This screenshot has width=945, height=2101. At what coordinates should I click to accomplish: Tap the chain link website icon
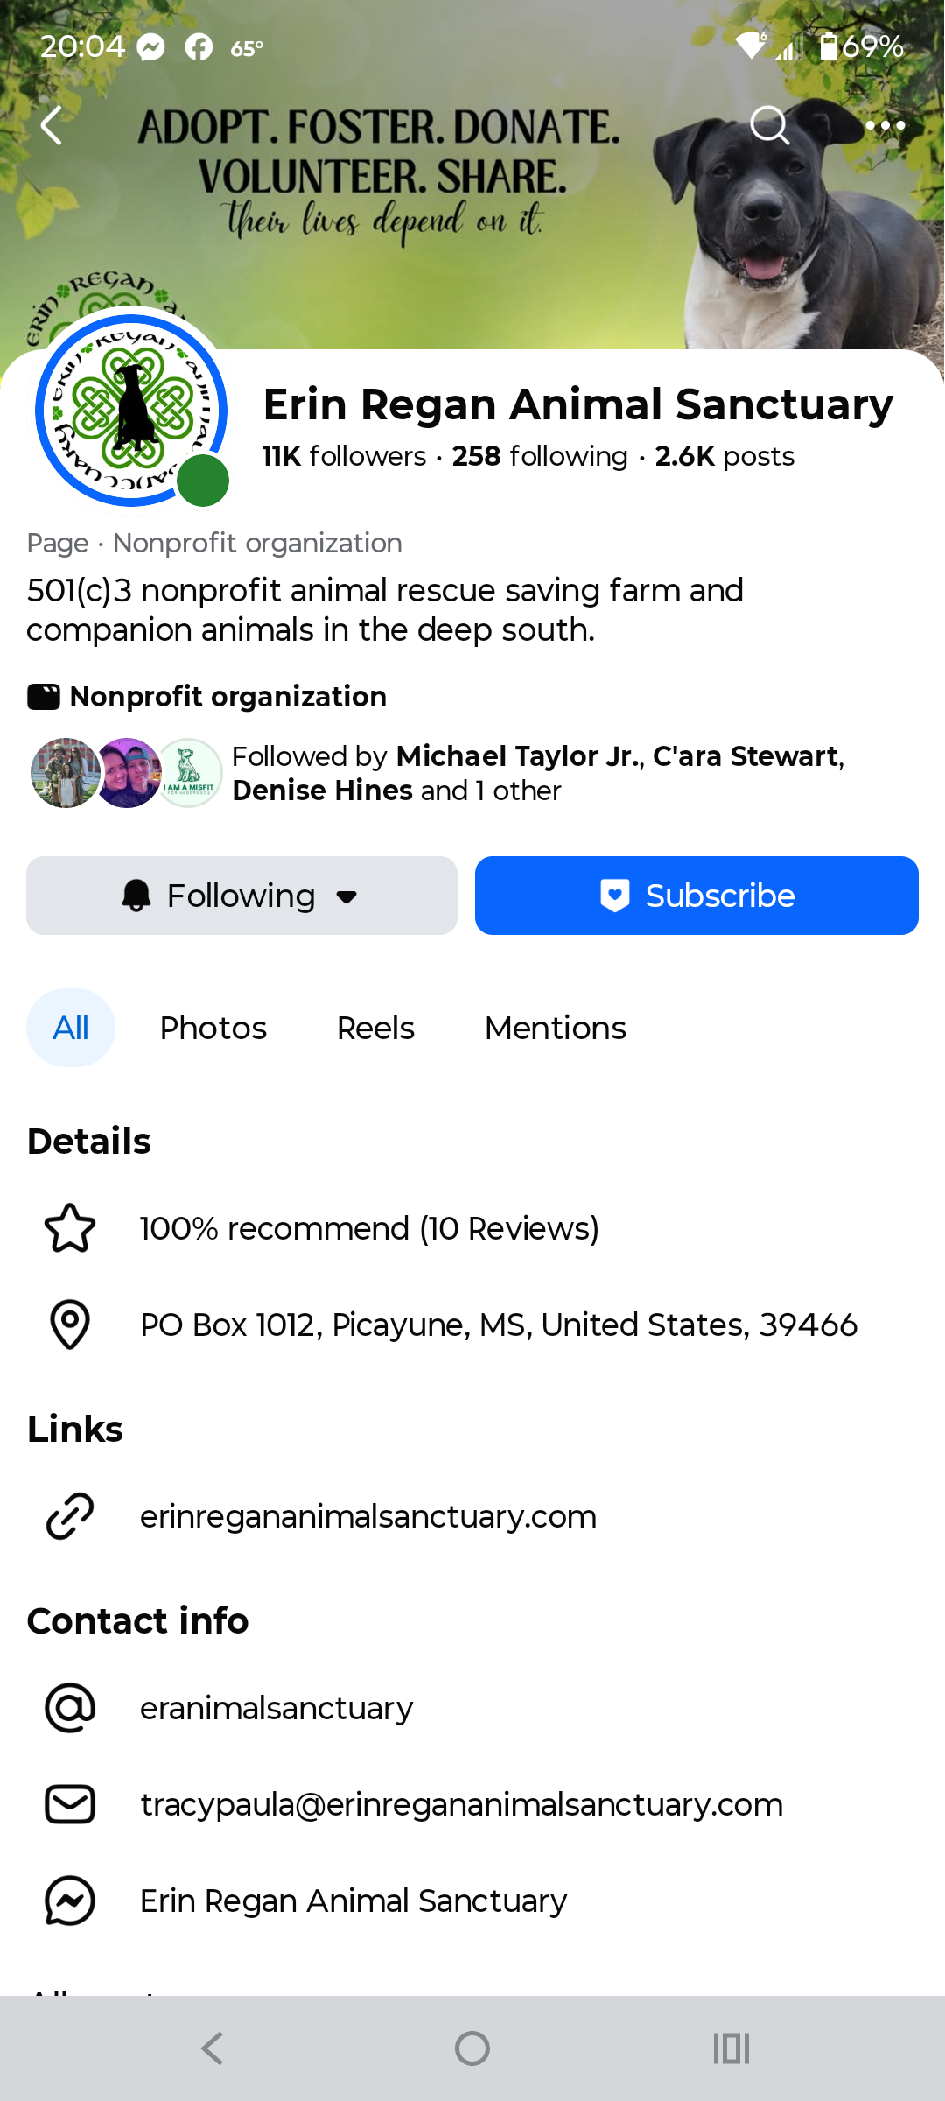point(70,1516)
